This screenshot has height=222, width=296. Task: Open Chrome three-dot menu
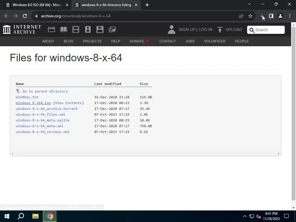(x=290, y=16)
